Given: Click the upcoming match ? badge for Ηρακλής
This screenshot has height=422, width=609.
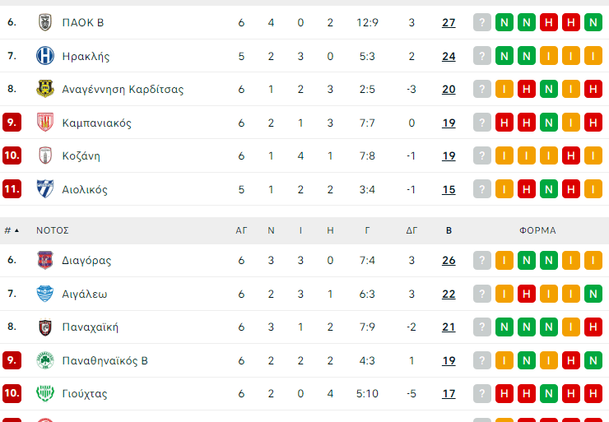Looking at the screenshot, I should 482,56.
